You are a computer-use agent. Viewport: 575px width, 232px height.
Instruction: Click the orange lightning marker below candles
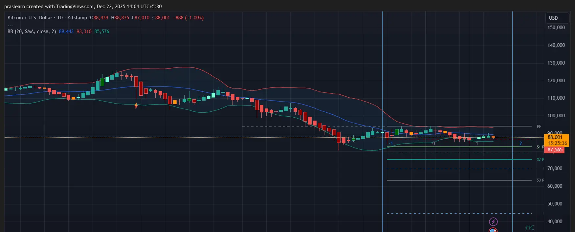point(136,106)
